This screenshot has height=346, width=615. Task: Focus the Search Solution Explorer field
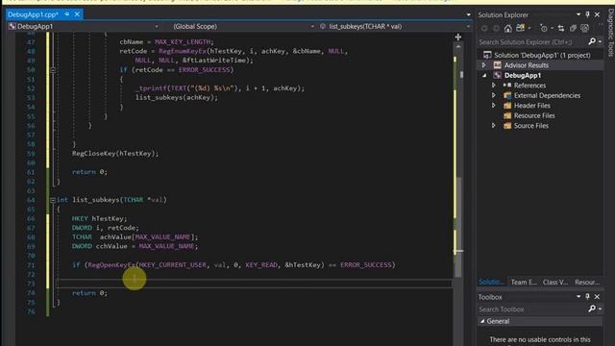532,42
